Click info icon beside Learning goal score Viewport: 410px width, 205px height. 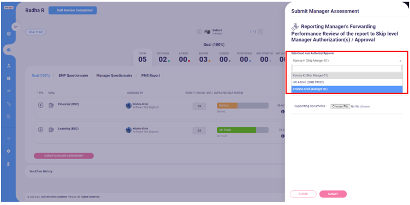point(283,136)
